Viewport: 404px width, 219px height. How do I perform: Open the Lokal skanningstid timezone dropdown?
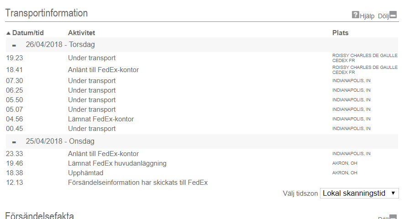click(359, 193)
